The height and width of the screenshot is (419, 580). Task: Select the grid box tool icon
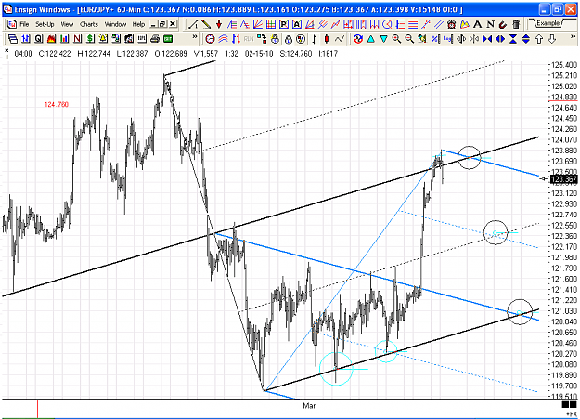click(x=271, y=24)
